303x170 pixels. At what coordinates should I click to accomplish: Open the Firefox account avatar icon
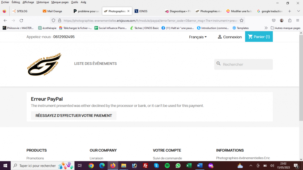coord(282,21)
